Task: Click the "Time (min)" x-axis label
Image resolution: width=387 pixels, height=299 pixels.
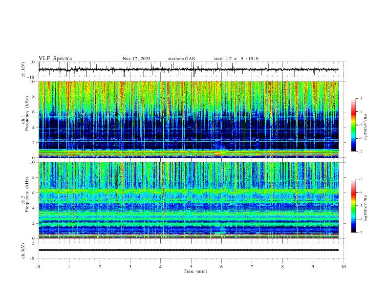Action: [x=195, y=271]
